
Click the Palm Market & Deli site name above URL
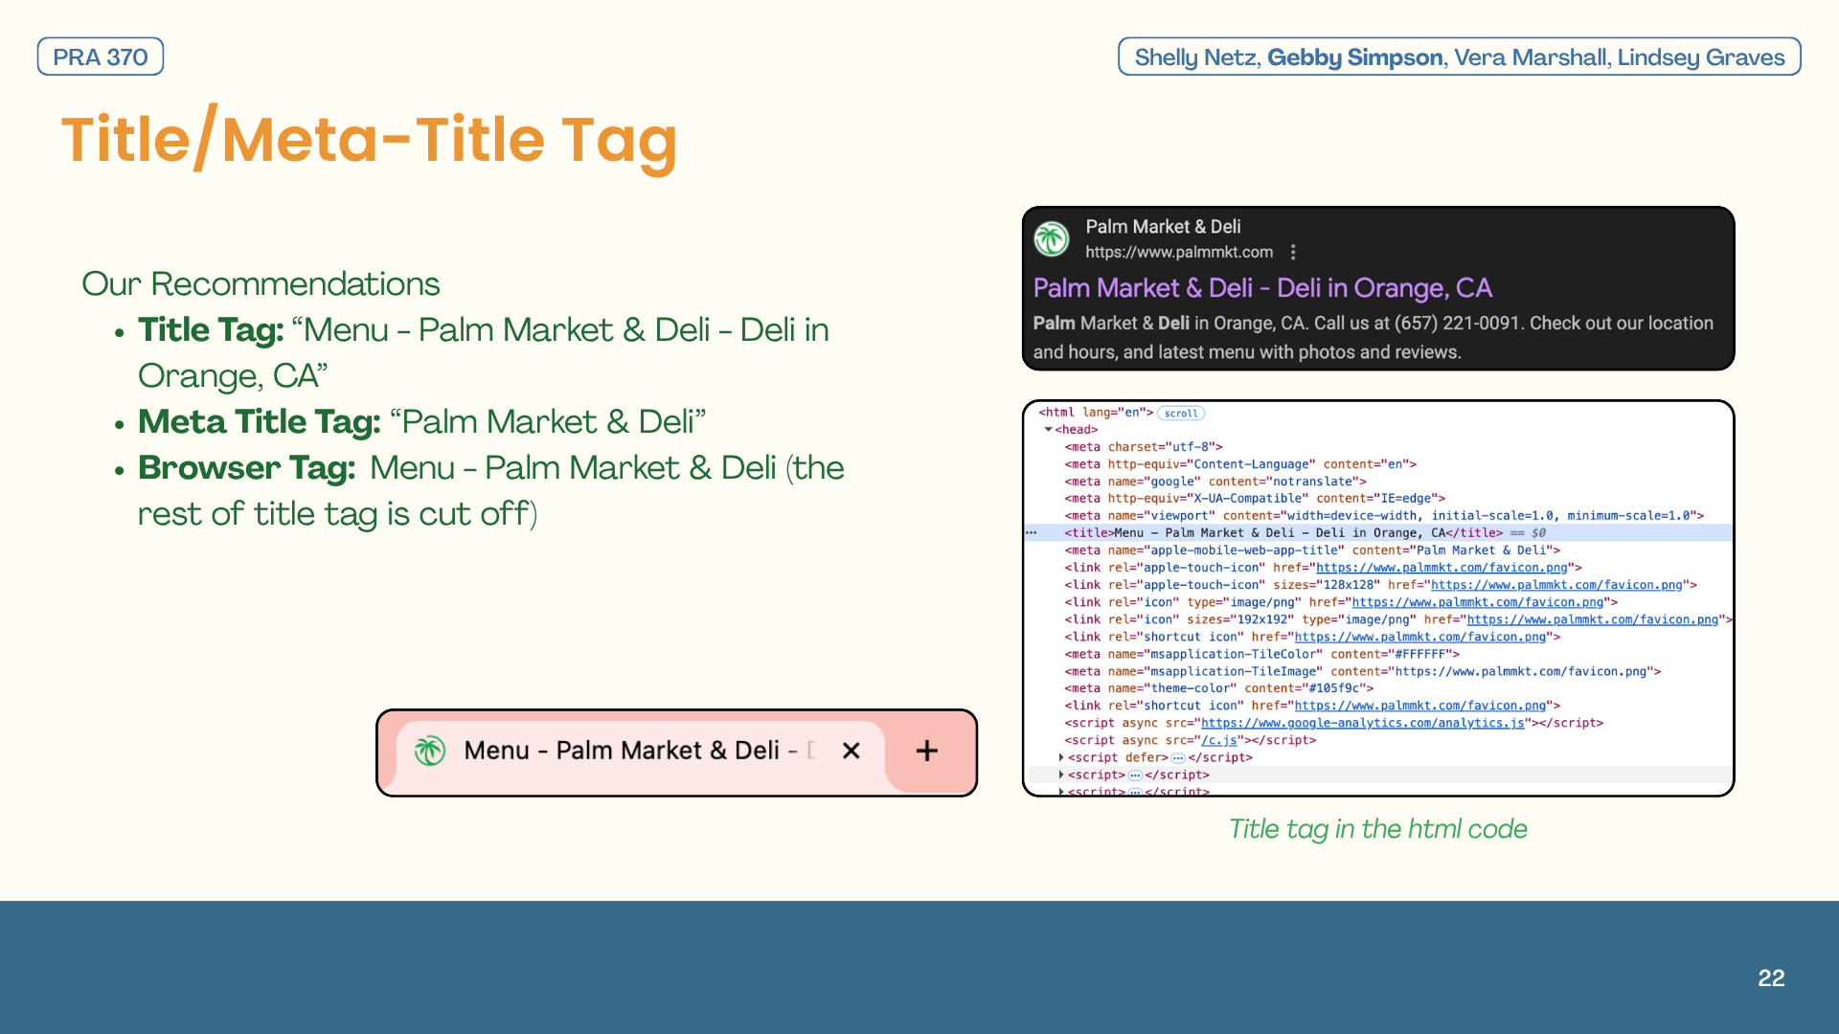coord(1163,227)
